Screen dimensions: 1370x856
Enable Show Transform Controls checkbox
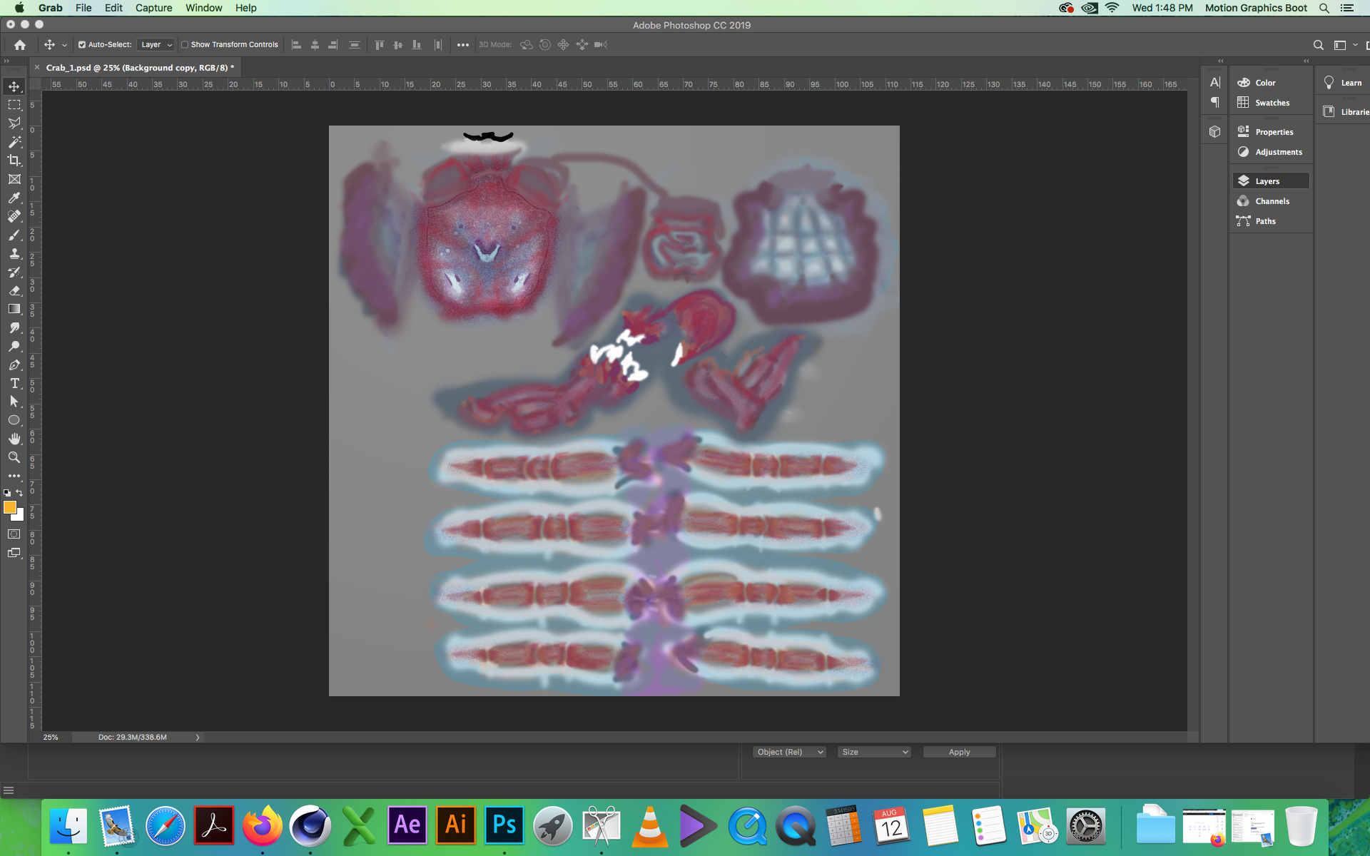point(185,44)
